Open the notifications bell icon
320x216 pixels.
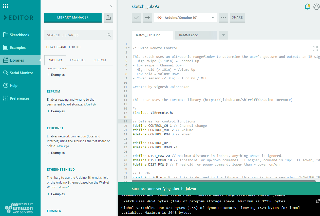[307, 7]
